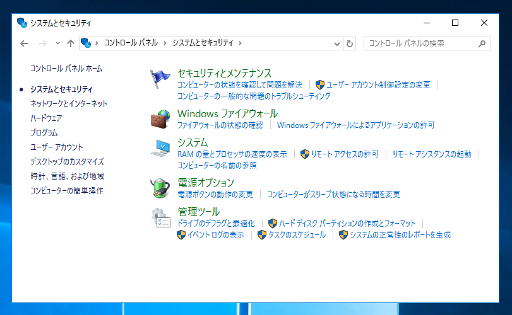
Task: Click shield icon beside イベント ログの表示
Action: pyautogui.click(x=181, y=234)
